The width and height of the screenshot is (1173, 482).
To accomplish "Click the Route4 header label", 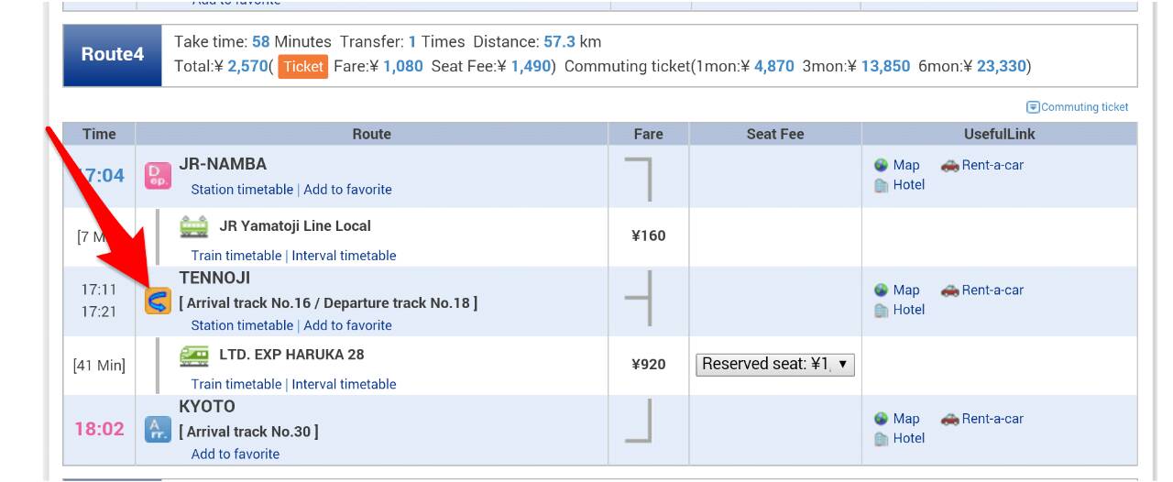I will (x=113, y=54).
